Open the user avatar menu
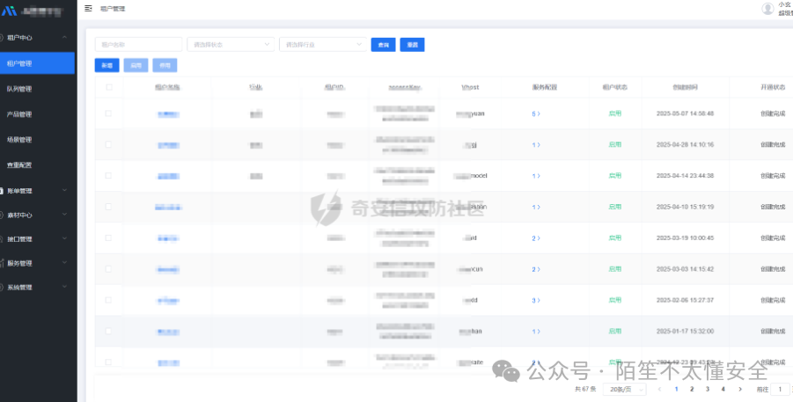Image resolution: width=793 pixels, height=402 pixels. (767, 9)
